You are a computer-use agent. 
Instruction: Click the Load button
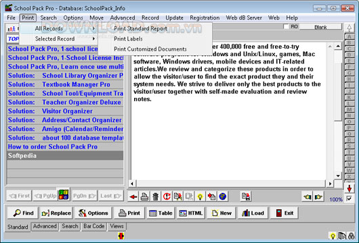[253, 213]
